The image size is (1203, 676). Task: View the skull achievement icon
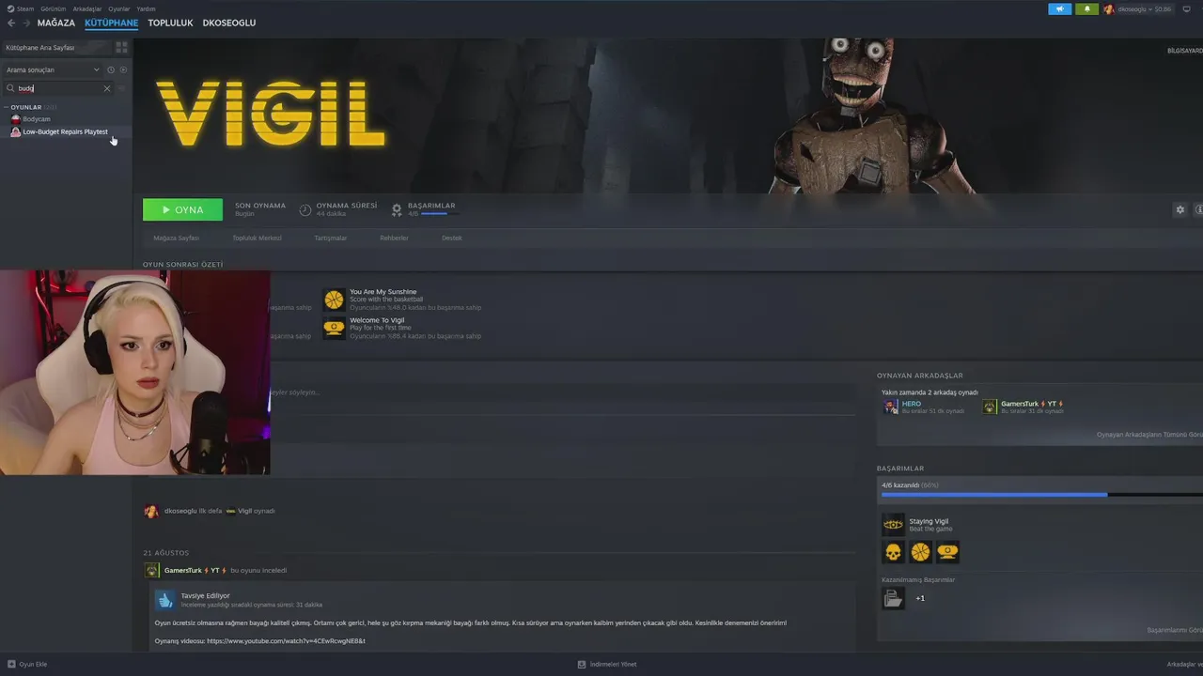coord(893,552)
